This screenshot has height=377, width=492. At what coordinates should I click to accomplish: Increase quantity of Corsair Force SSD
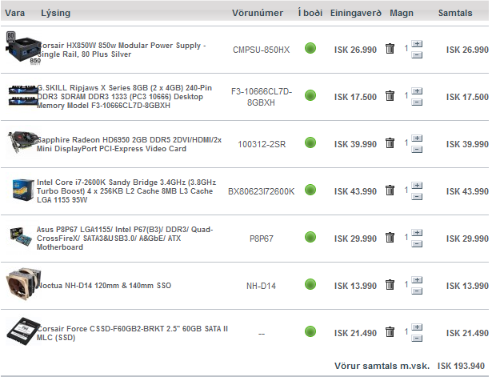pos(417,327)
